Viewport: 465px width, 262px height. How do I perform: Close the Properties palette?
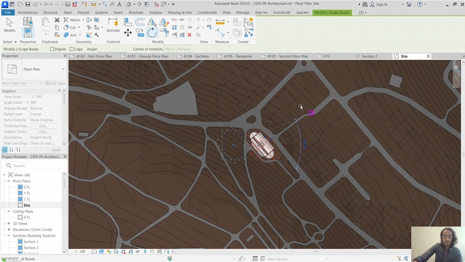pyautogui.click(x=65, y=56)
